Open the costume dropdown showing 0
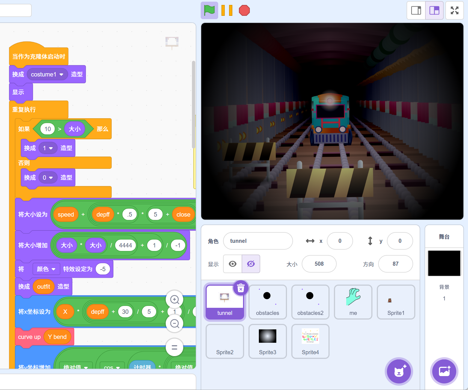Image resolution: width=468 pixels, height=390 pixels. click(51, 178)
